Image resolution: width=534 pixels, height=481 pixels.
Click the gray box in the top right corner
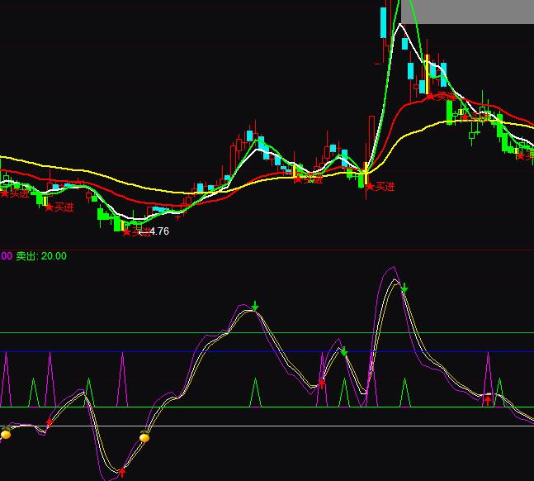tap(471, 11)
